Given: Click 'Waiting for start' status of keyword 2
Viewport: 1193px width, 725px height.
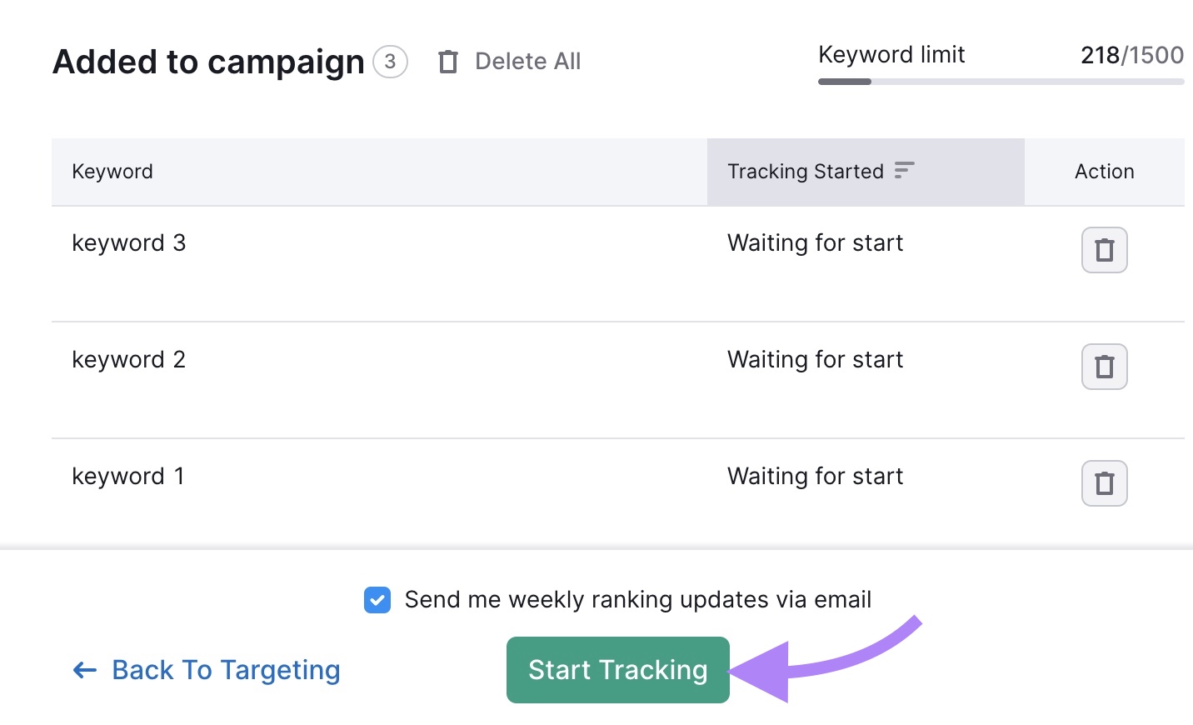Looking at the screenshot, I should pyautogui.click(x=815, y=359).
